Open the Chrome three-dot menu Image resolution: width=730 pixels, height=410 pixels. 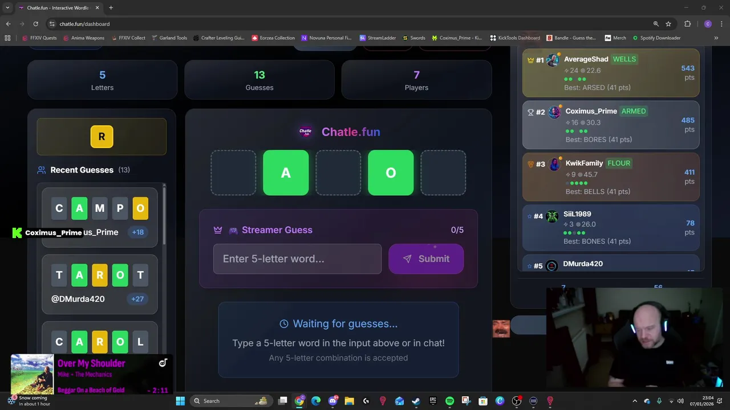[x=722, y=24]
